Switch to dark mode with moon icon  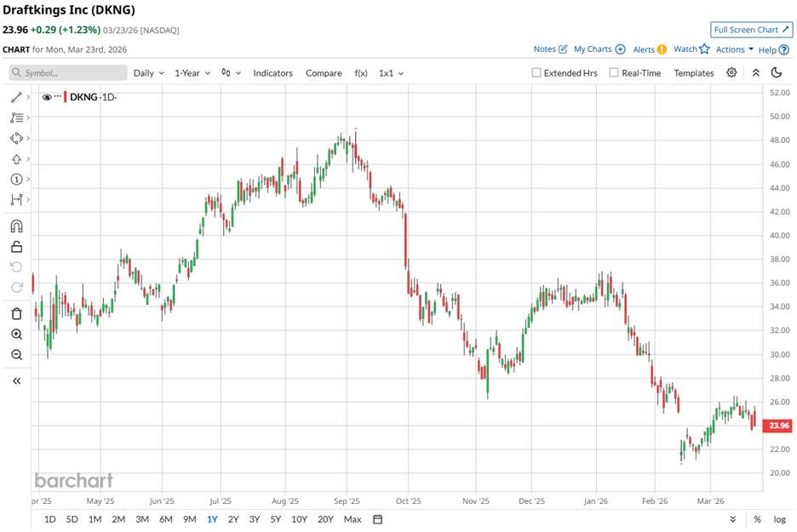[x=777, y=73]
